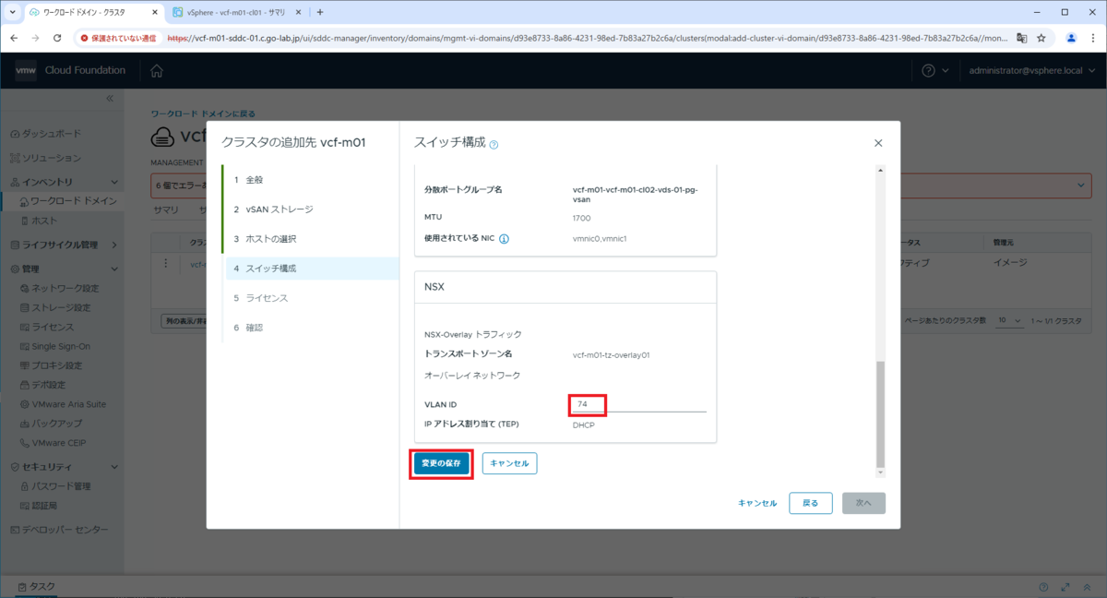The height and width of the screenshot is (598, 1107).
Task: Click the translate page icon in address bar
Action: coord(1021,38)
